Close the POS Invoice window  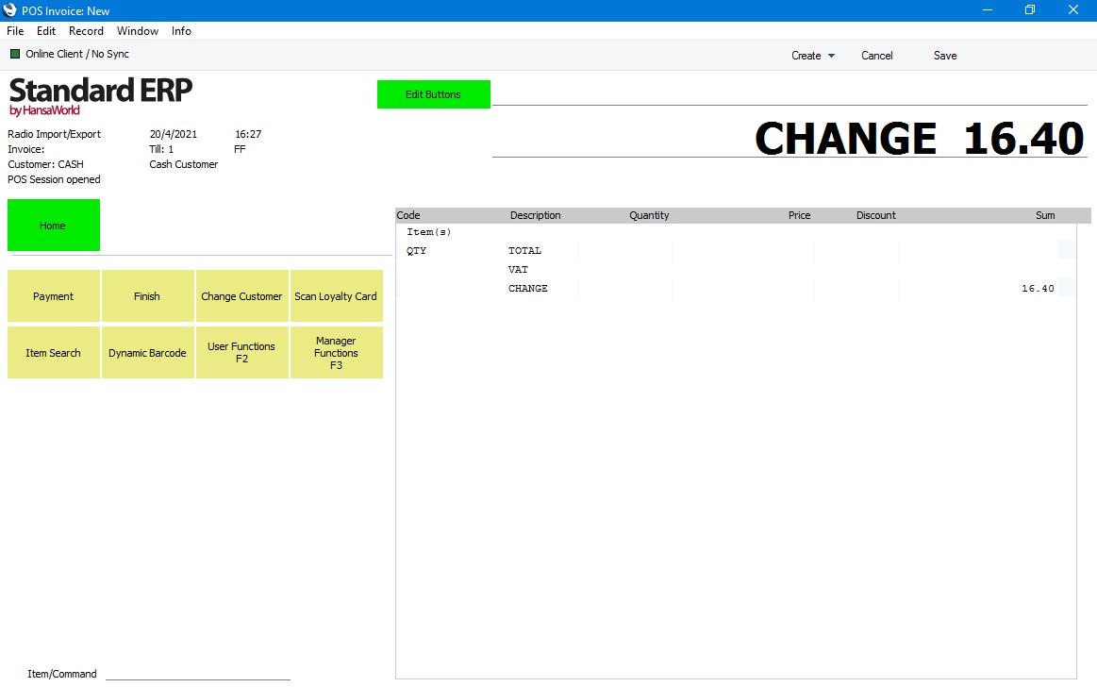coord(1073,10)
